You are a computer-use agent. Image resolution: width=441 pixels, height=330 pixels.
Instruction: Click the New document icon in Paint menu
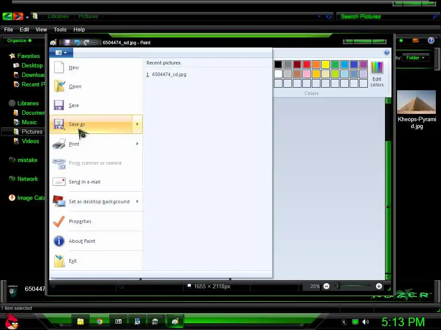[59, 67]
